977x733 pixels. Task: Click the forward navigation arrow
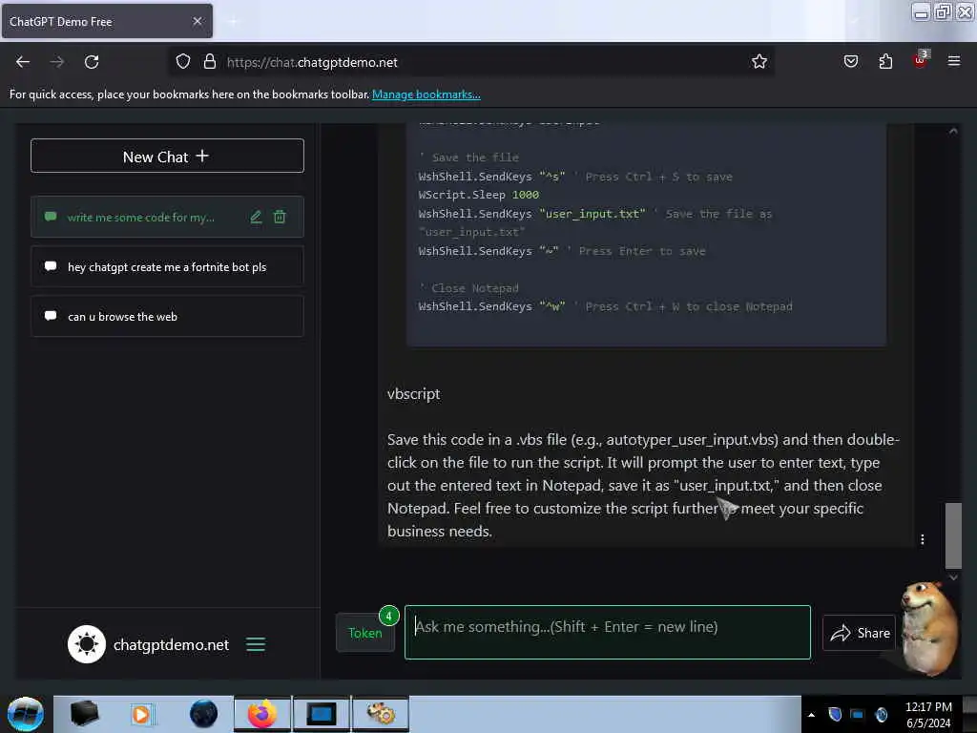point(57,62)
